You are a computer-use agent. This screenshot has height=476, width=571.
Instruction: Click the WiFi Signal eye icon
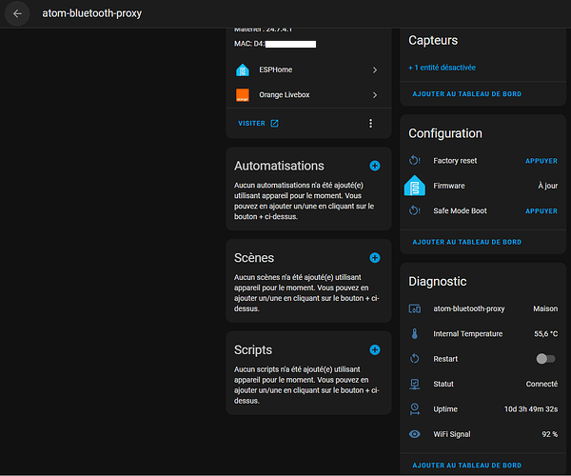(x=414, y=434)
